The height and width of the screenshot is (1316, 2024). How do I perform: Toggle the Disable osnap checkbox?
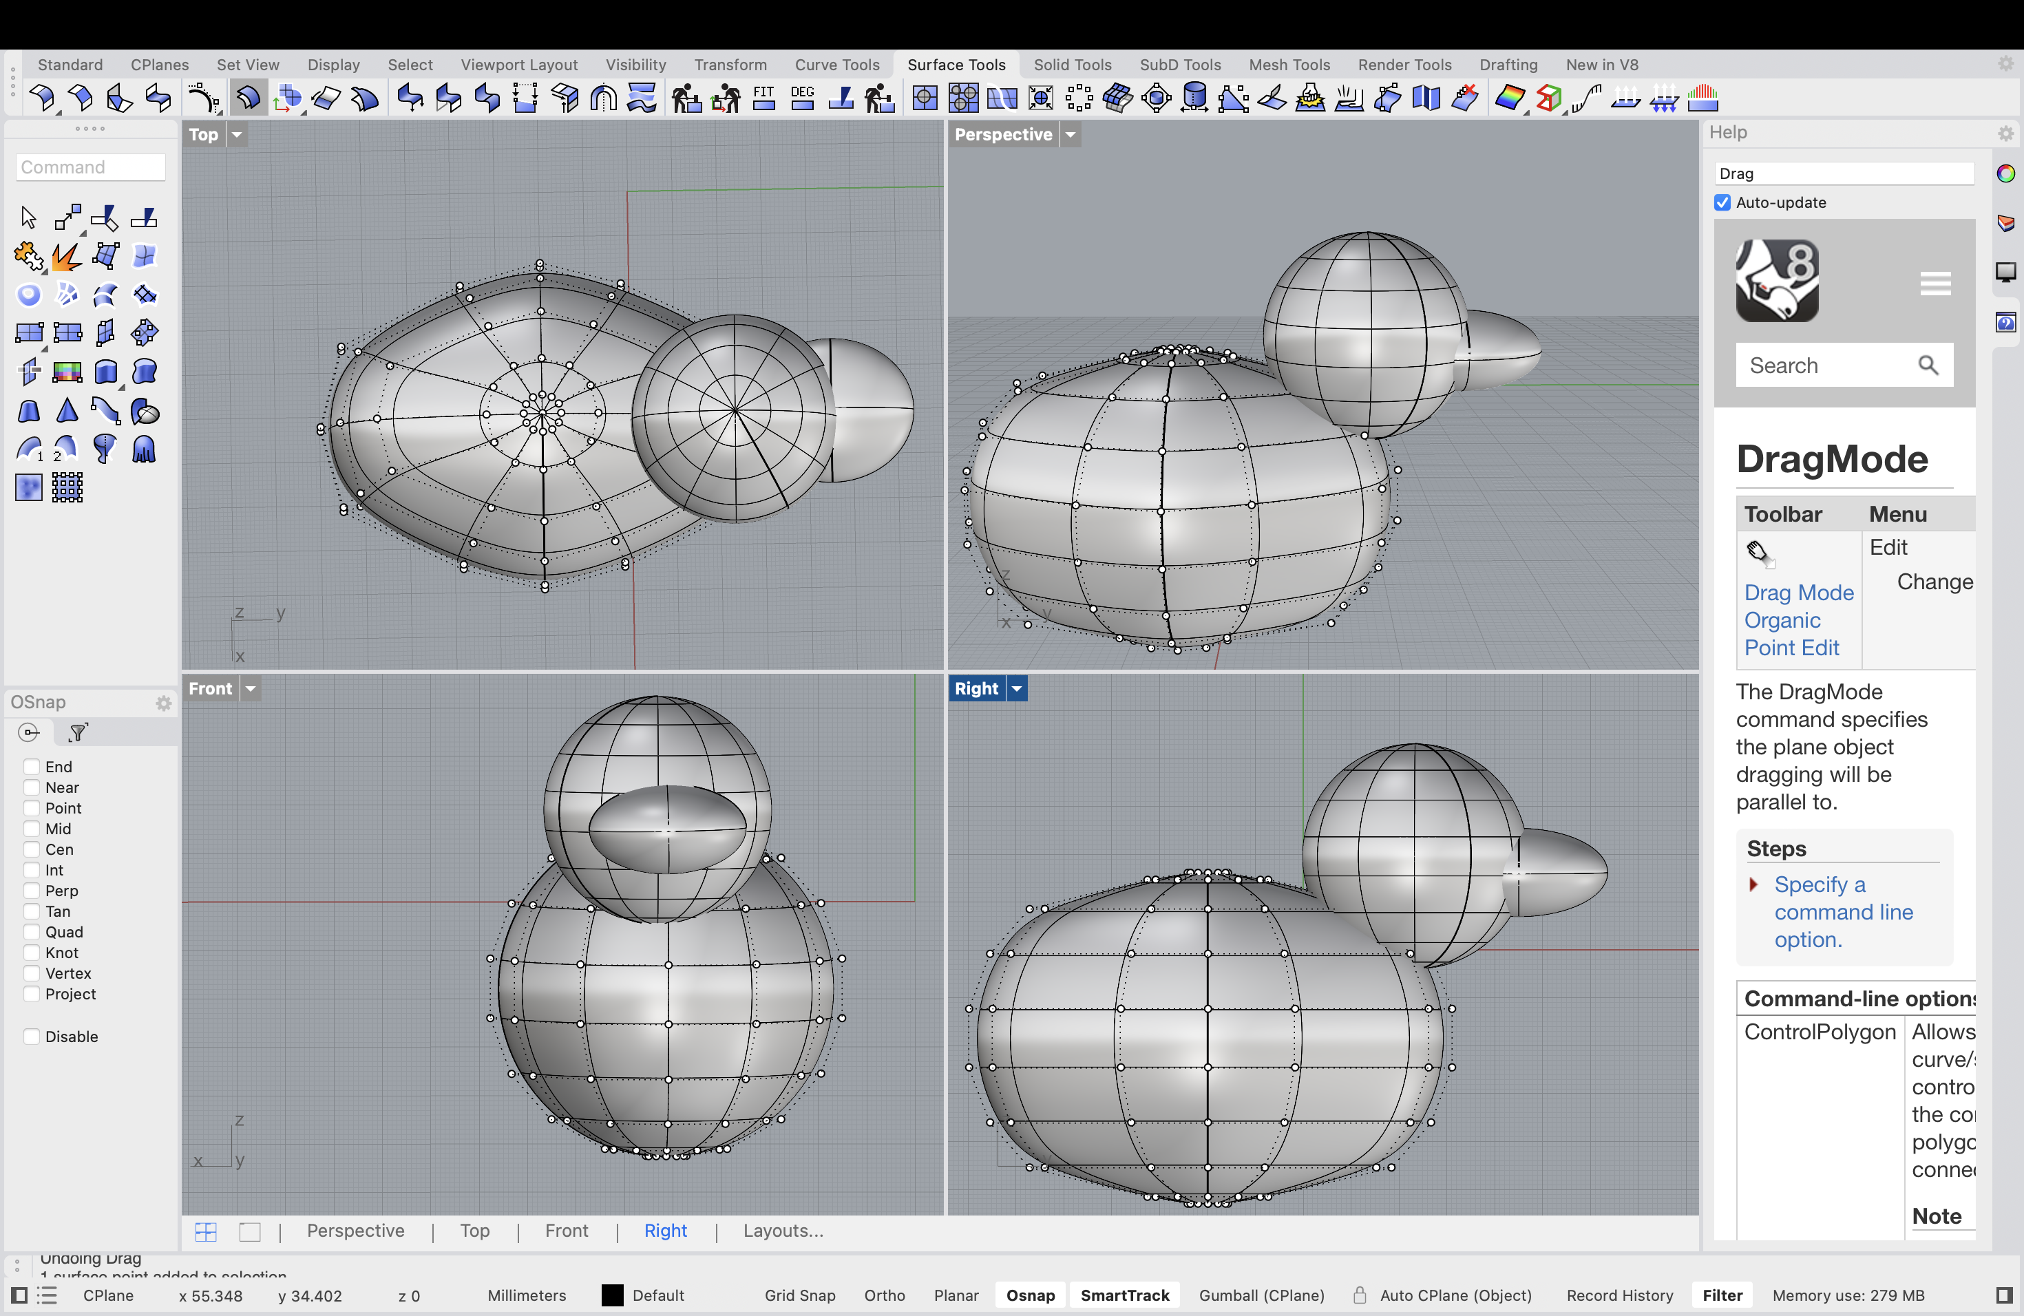32,1037
